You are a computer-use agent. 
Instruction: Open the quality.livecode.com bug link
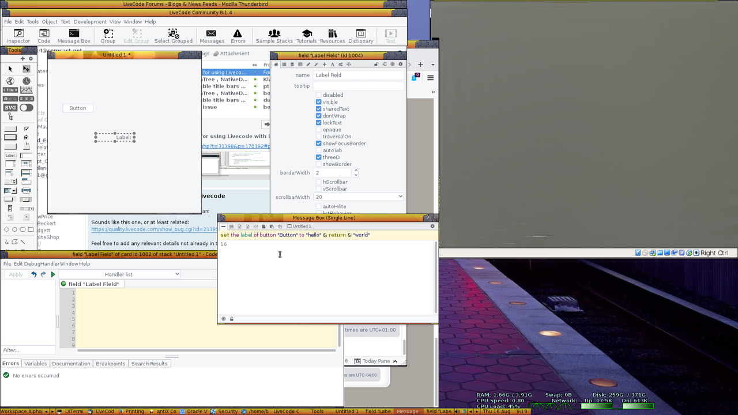[155, 229]
